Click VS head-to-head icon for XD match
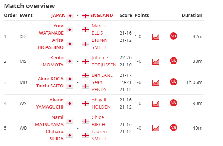The image size is (223, 146). [x=173, y=36]
